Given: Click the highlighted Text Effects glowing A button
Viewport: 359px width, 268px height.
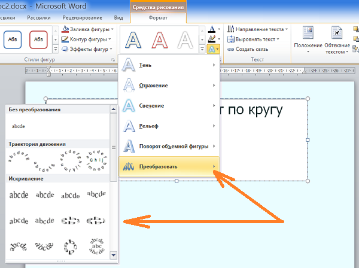Looking at the screenshot, I should [214, 49].
